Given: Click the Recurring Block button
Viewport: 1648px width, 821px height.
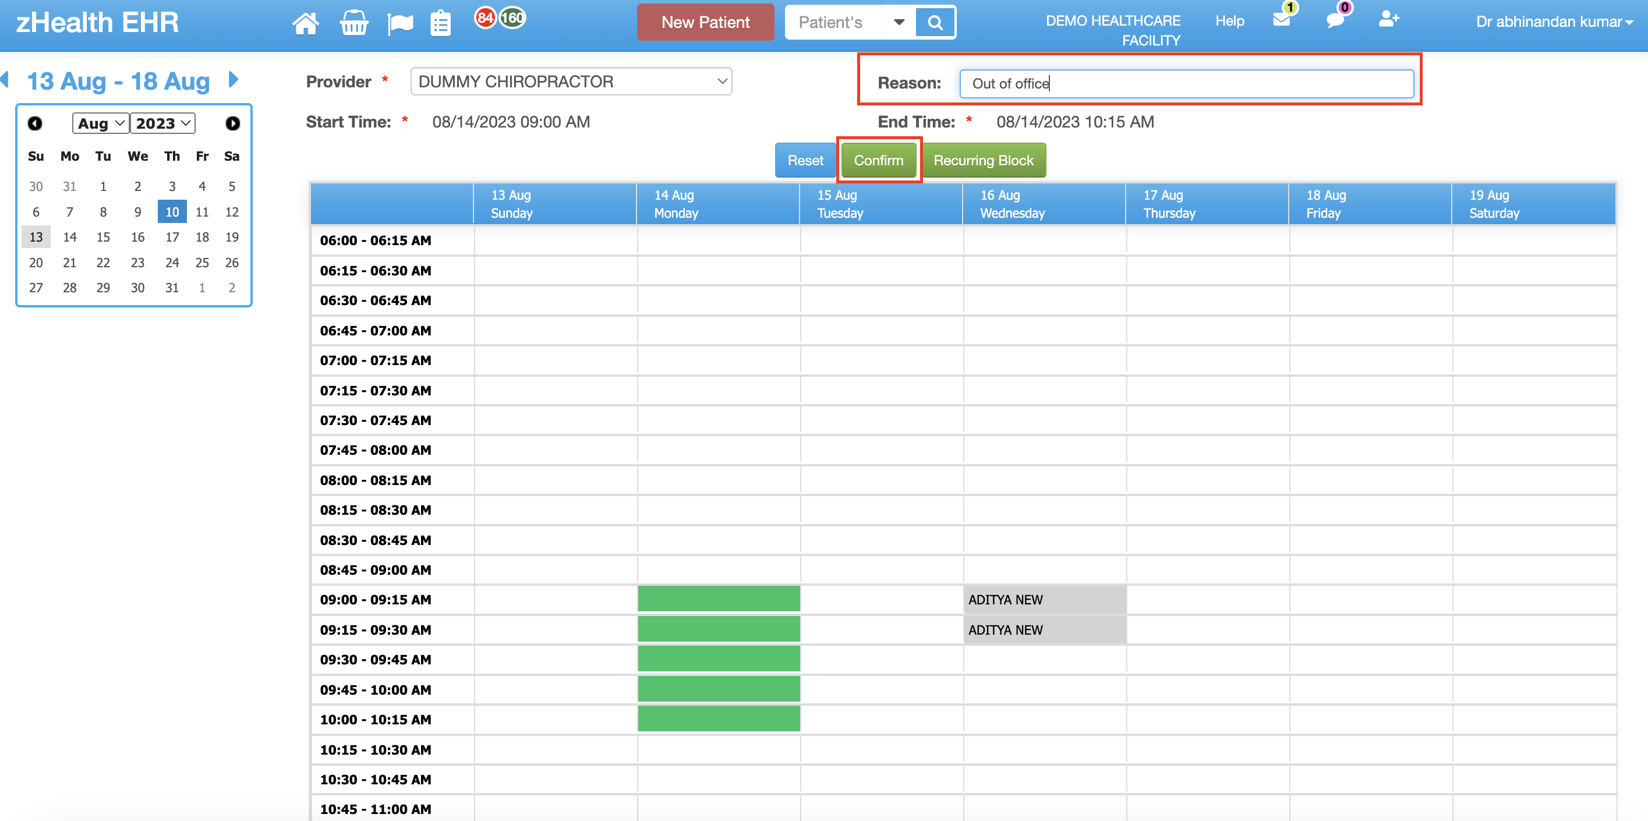Looking at the screenshot, I should tap(984, 160).
